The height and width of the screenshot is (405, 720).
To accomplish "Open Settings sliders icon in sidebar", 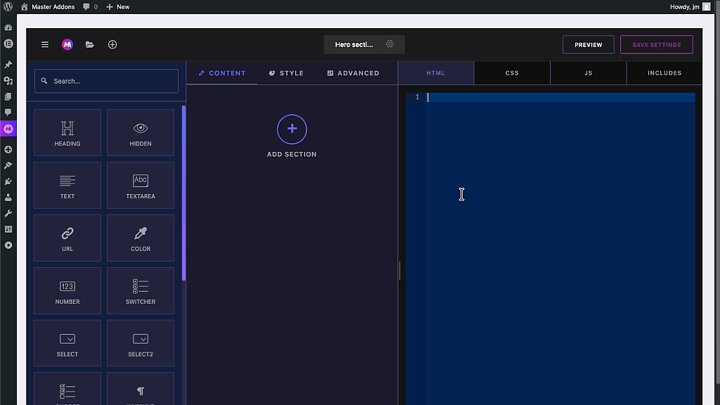I will 8,229.
